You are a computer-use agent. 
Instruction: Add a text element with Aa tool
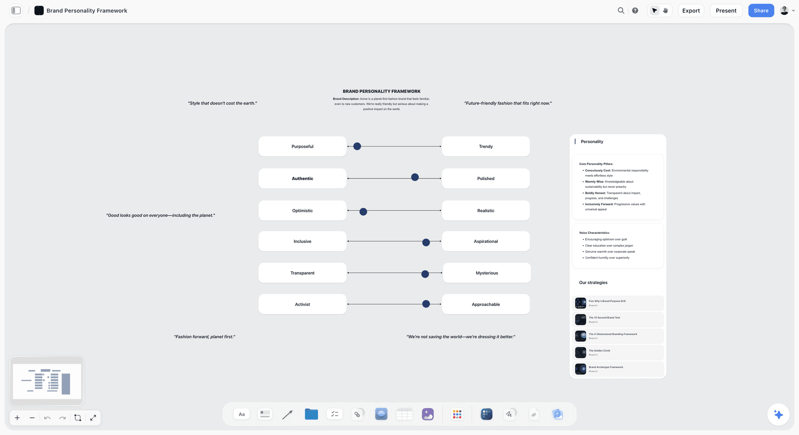242,414
